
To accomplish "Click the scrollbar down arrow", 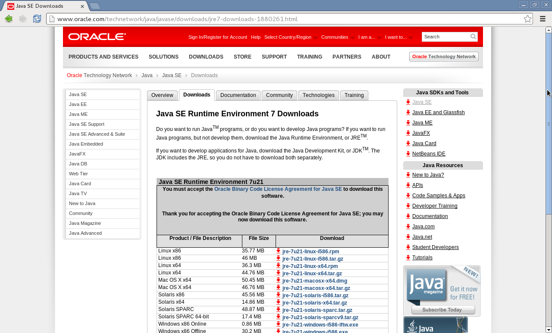I will (549, 330).
